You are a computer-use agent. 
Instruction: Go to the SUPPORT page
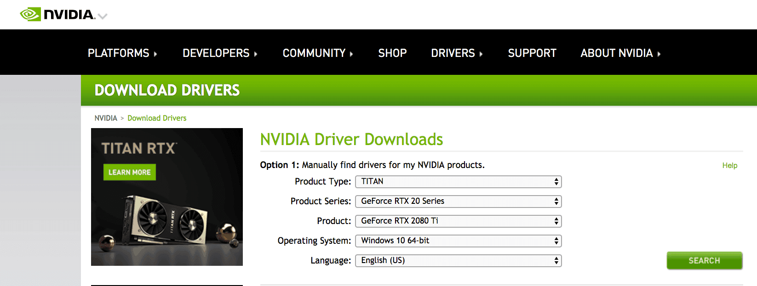(x=532, y=53)
